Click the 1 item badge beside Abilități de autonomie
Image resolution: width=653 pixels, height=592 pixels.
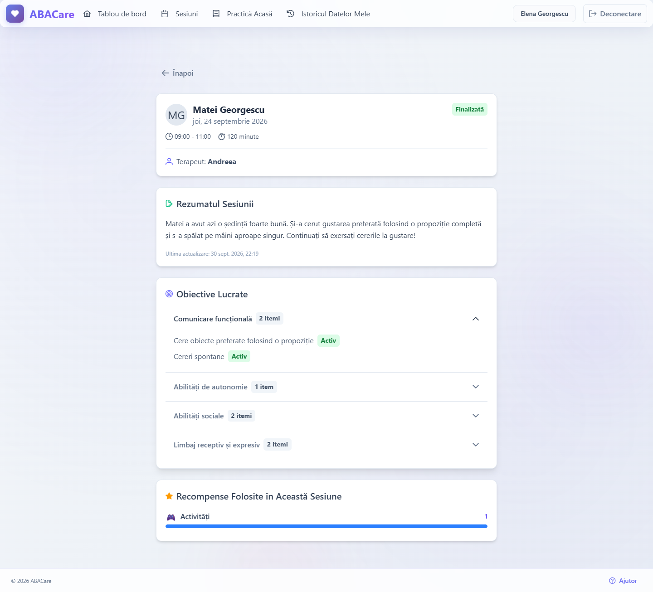(264, 387)
